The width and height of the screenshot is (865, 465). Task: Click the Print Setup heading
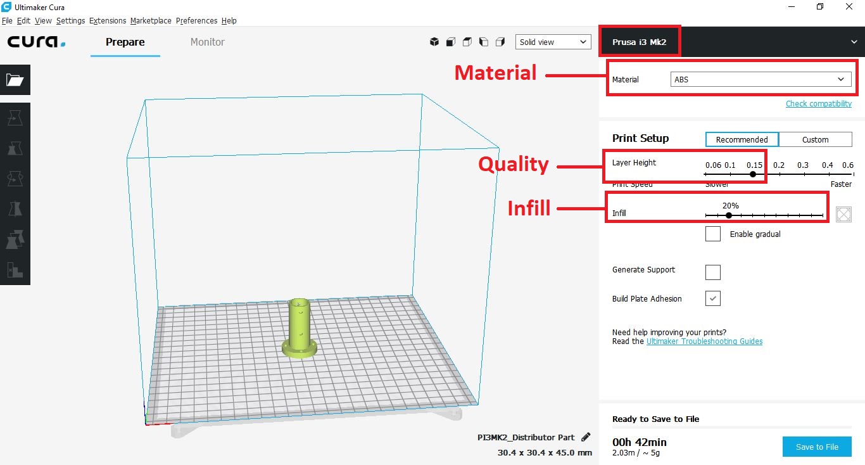(640, 138)
